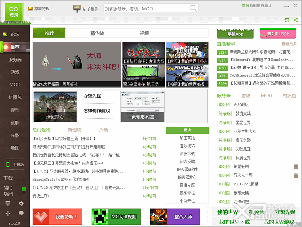
Task: Click the 守望先锋 link
Action: [x=92, y=96]
